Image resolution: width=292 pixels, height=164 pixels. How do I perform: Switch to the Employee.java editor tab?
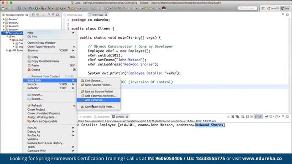(73, 15)
